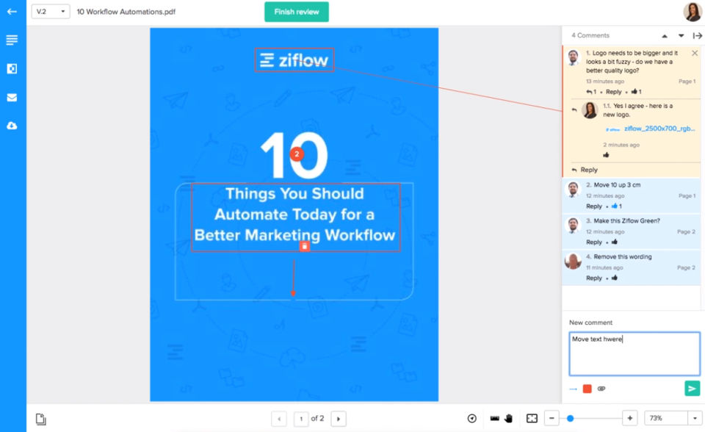Go to previous page
Screen dimensions: 705x432
279,419
